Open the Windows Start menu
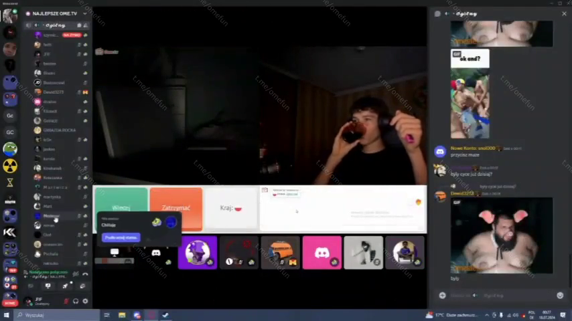 pyautogui.click(x=6, y=315)
